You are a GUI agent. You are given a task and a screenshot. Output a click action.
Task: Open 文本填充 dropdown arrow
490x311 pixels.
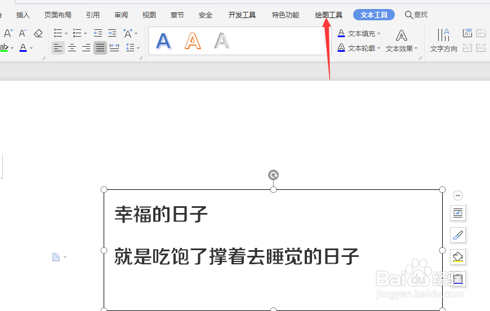(x=378, y=33)
